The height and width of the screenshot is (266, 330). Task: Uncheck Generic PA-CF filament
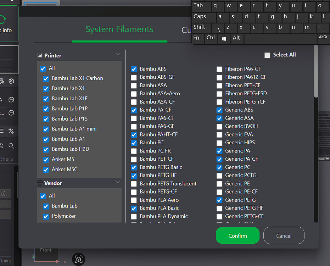click(219, 159)
